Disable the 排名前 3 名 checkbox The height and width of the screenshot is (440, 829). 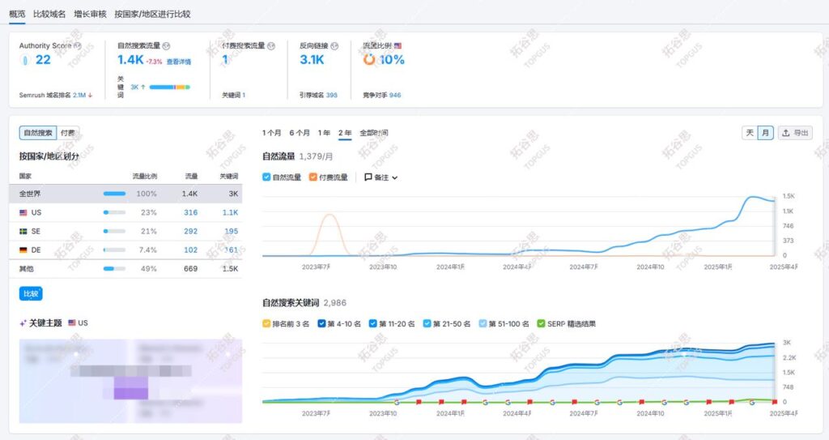[x=267, y=323]
